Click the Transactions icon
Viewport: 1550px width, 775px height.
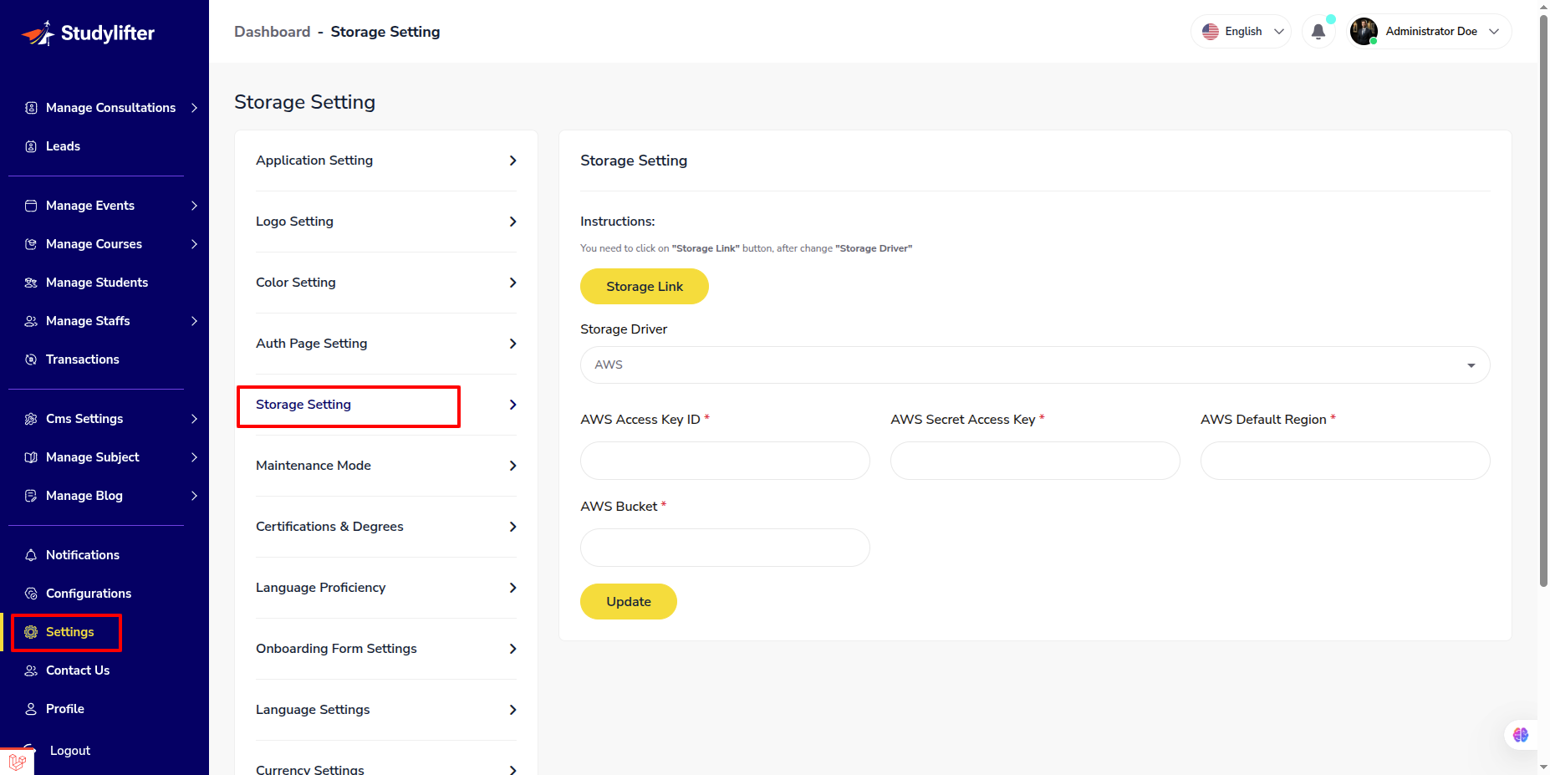click(x=31, y=359)
